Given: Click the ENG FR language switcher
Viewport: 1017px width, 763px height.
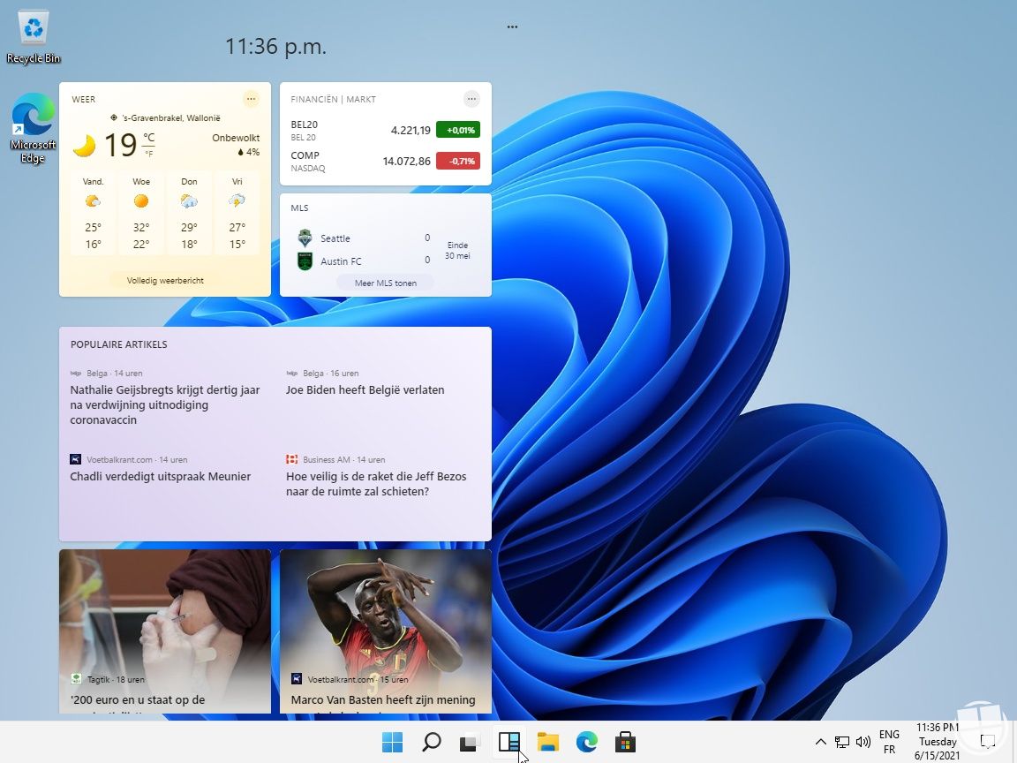Looking at the screenshot, I should click(x=889, y=742).
